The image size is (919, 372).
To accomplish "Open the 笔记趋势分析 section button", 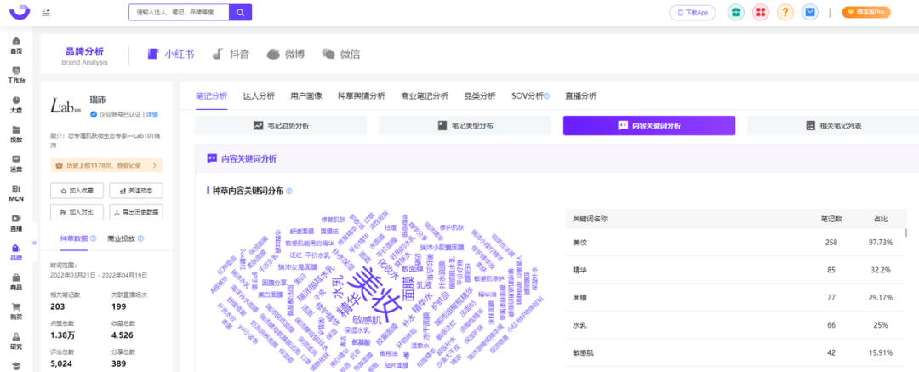I will coord(281,126).
